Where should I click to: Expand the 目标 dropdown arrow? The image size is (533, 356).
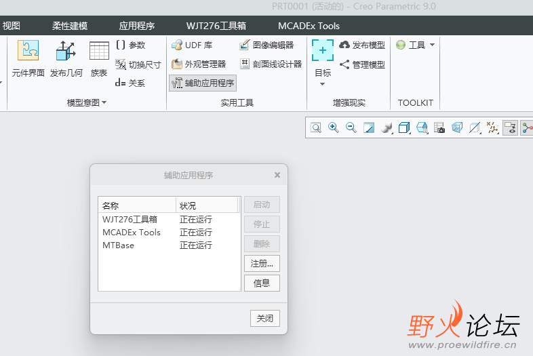click(x=323, y=84)
